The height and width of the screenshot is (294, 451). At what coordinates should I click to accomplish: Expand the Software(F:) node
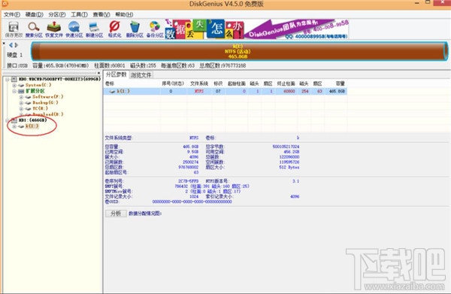coord(21,97)
